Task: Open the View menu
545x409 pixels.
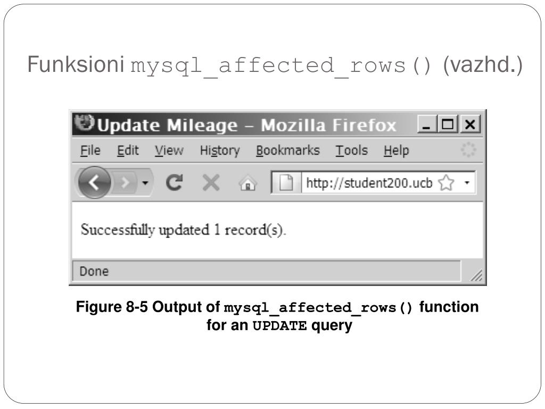Action: [x=169, y=151]
